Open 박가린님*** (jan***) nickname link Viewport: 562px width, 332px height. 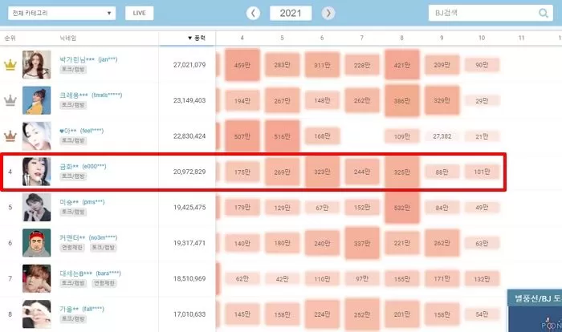[88, 59]
